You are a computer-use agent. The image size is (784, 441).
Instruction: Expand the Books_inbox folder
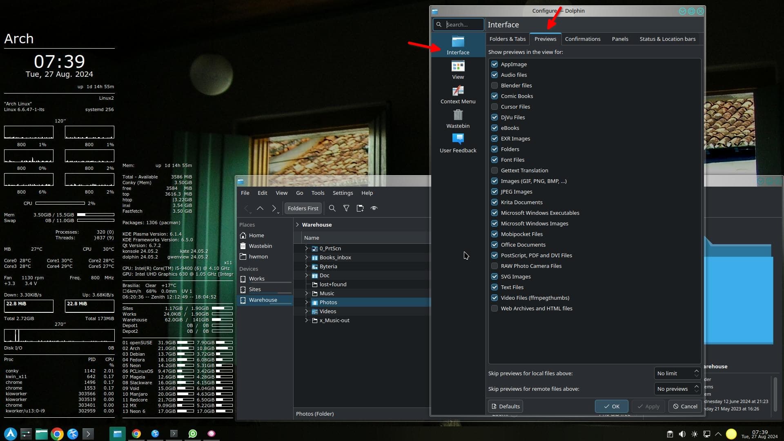tap(306, 257)
